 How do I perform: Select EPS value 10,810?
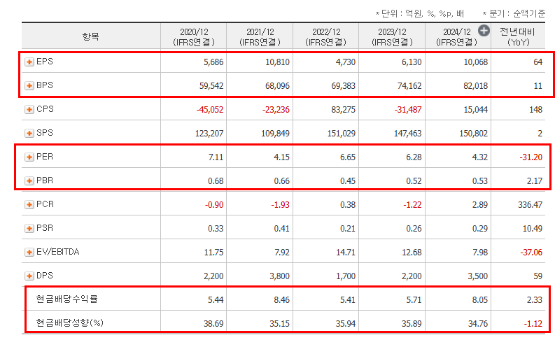click(277, 62)
